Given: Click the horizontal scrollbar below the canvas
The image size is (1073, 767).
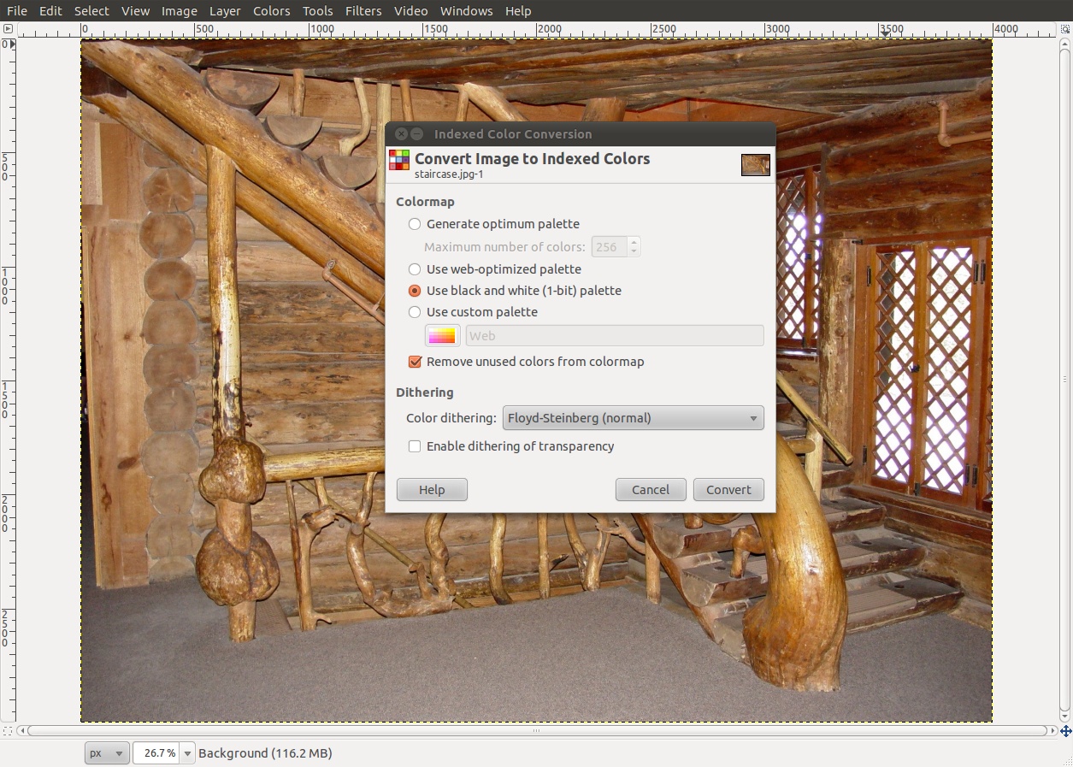Looking at the screenshot, I should pyautogui.click(x=537, y=731).
